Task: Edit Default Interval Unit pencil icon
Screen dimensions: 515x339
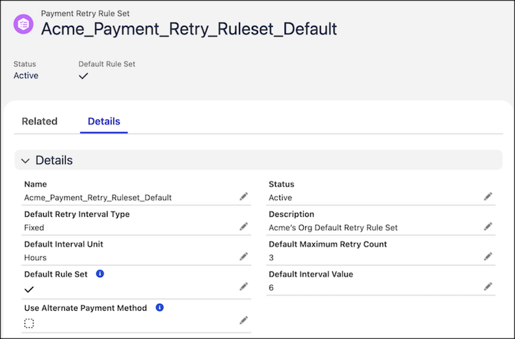Action: (x=244, y=256)
